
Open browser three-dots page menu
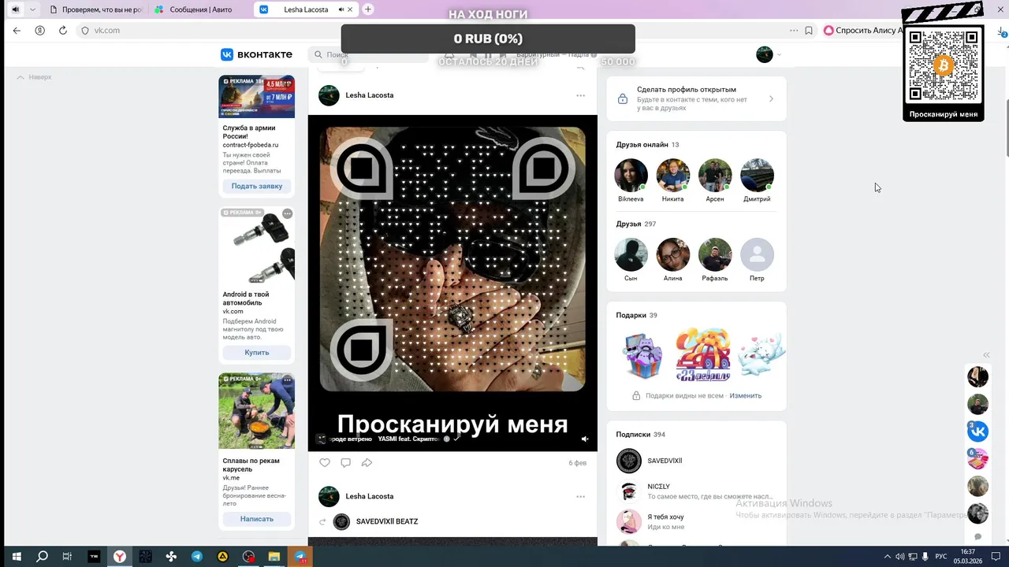794,31
